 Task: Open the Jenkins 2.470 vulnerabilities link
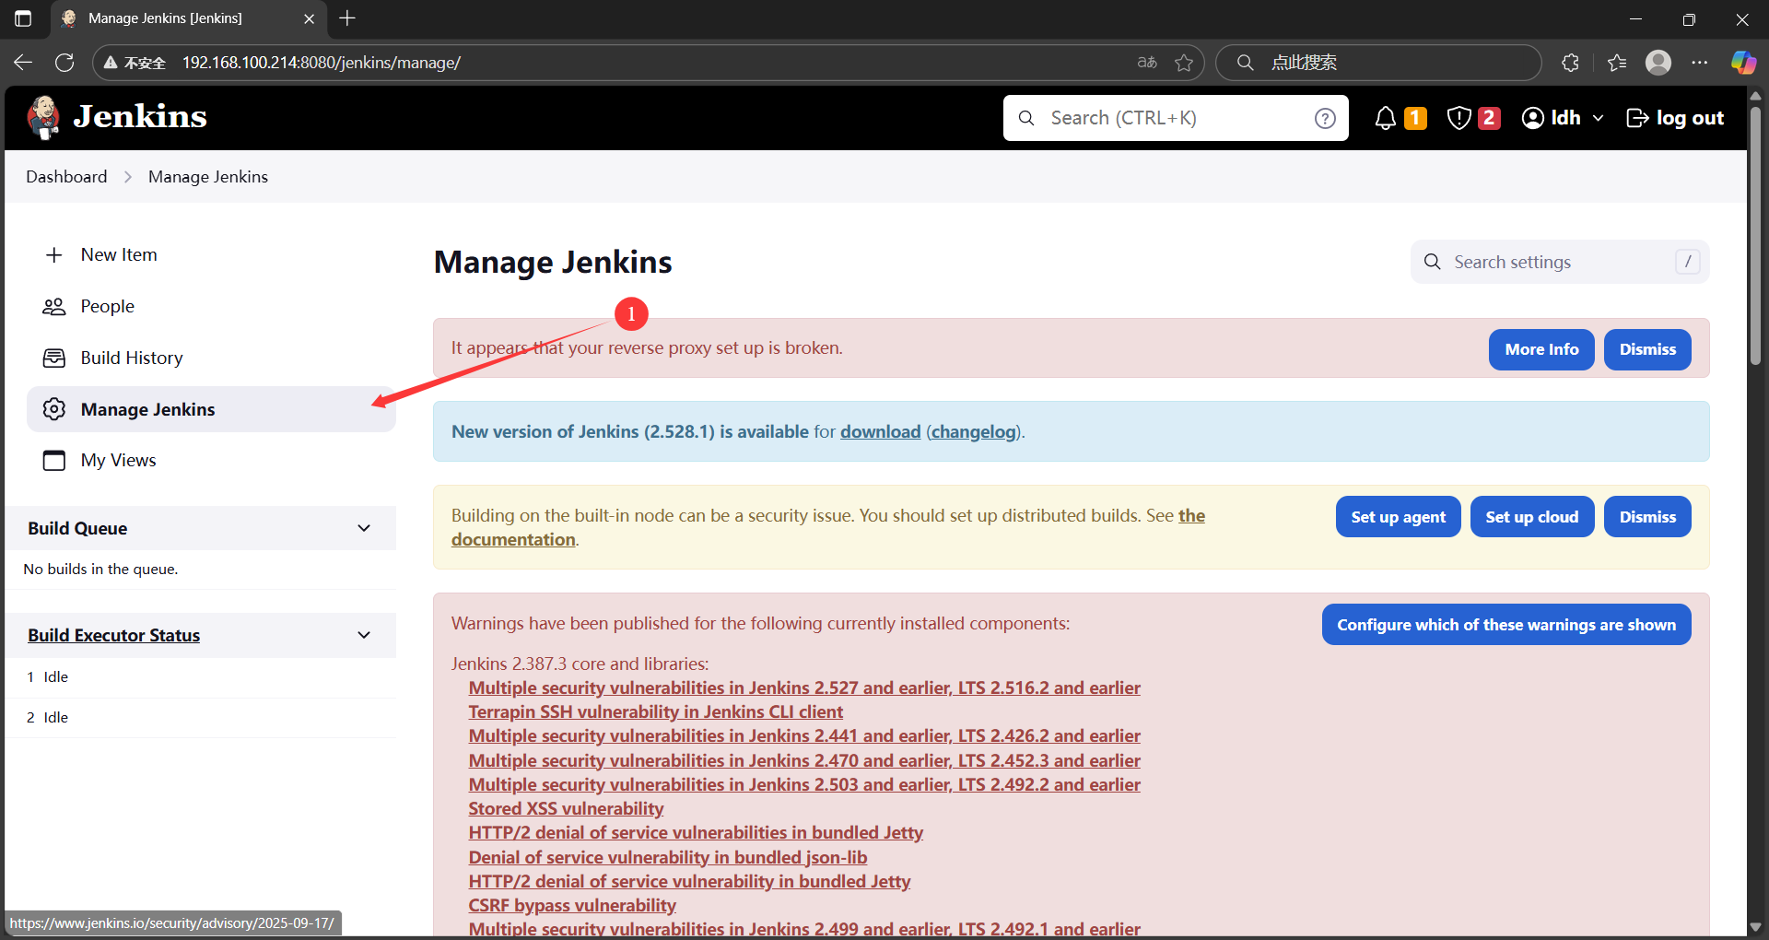pyautogui.click(x=804, y=761)
